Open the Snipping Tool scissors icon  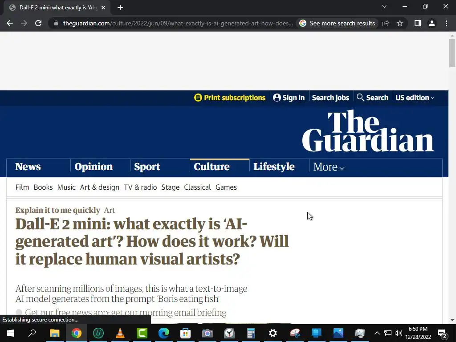coord(295,333)
